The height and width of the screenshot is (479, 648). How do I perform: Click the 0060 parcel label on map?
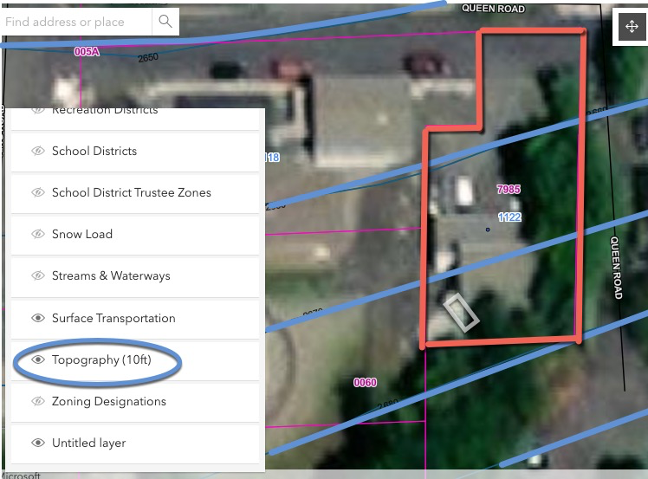click(366, 382)
